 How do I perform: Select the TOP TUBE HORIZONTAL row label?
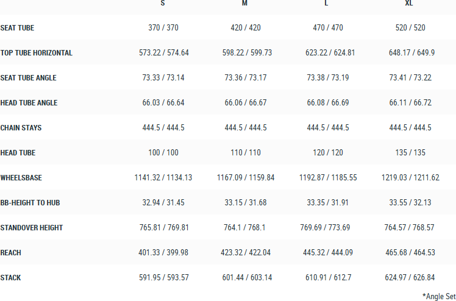[37, 53]
